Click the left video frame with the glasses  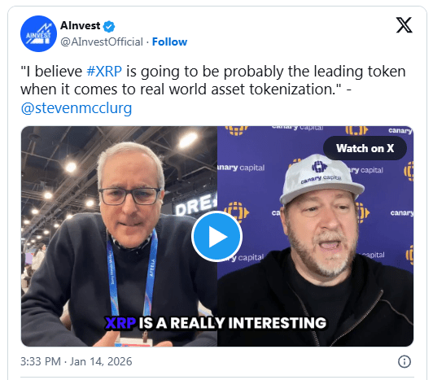(120, 237)
